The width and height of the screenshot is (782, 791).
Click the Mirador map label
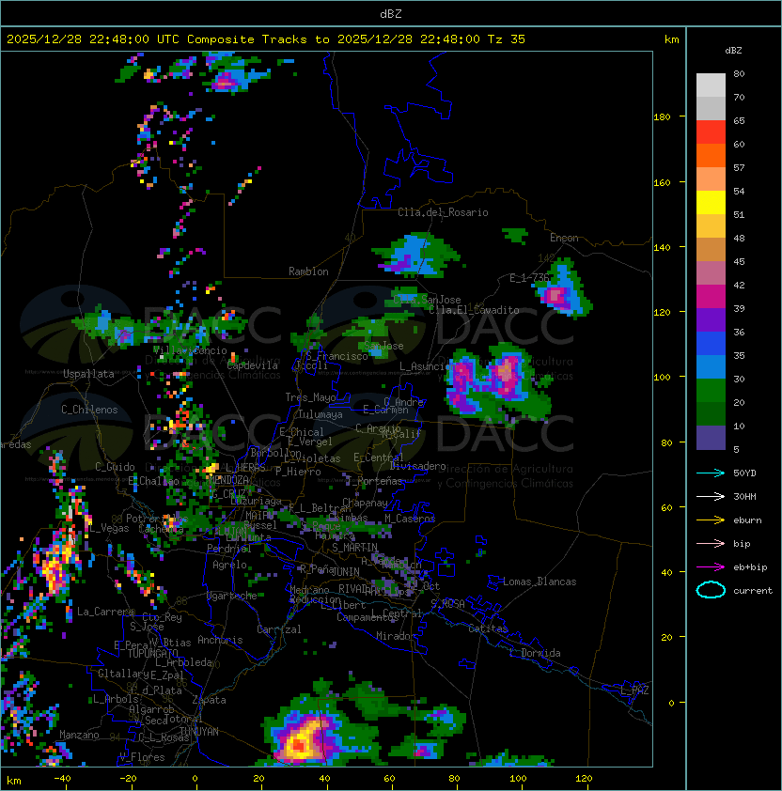click(396, 636)
